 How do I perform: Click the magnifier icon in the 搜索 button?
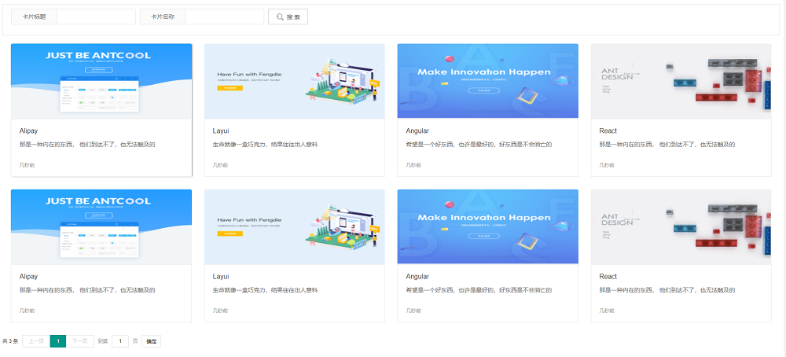(x=280, y=17)
